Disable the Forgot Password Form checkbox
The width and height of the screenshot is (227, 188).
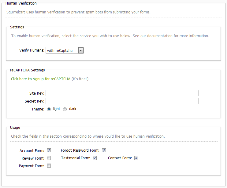tap(104, 150)
